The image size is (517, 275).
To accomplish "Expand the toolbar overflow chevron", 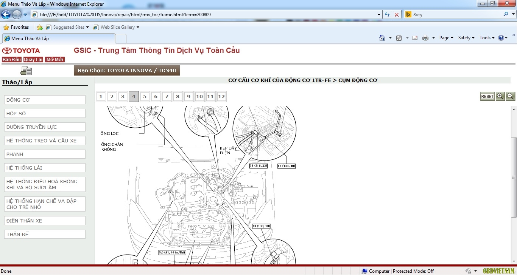I will coord(514,35).
